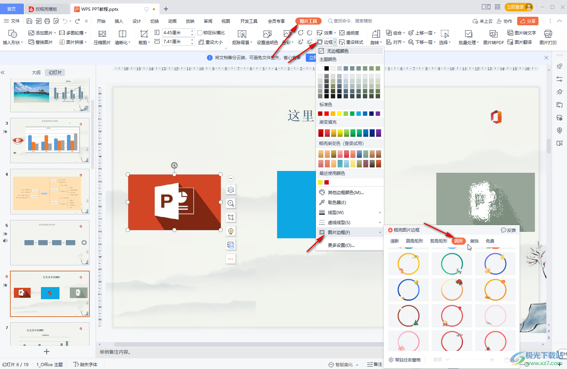Open the Picture Tools ribbon tab
Viewport: 567px width, 369px height.
308,21
